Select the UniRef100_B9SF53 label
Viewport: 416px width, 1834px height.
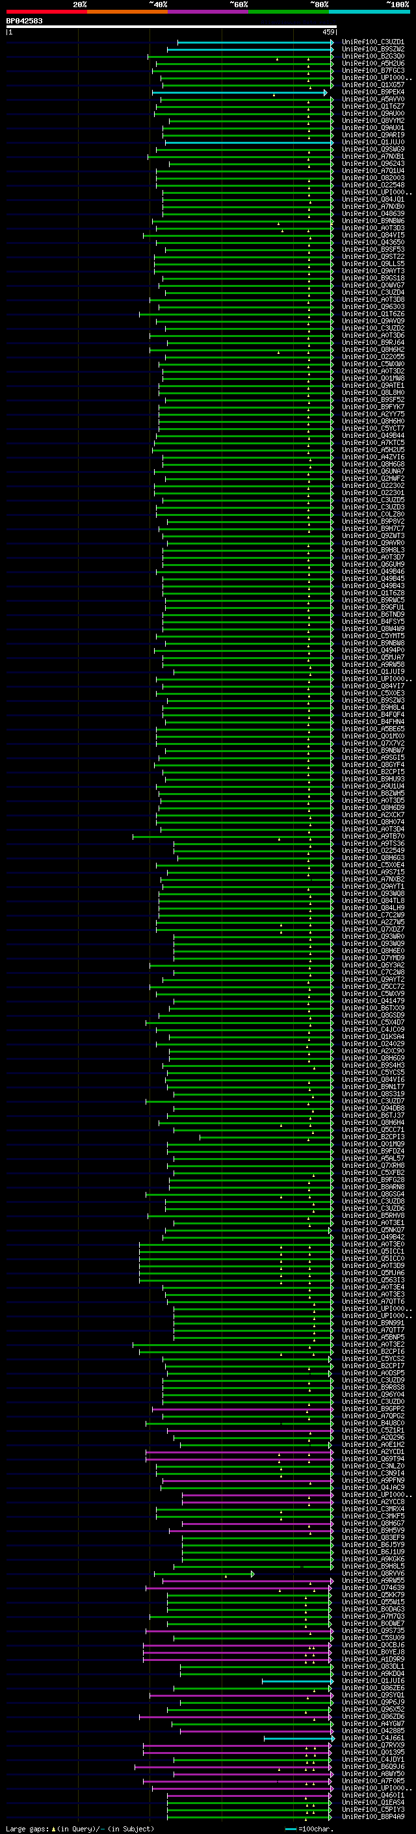(x=373, y=250)
